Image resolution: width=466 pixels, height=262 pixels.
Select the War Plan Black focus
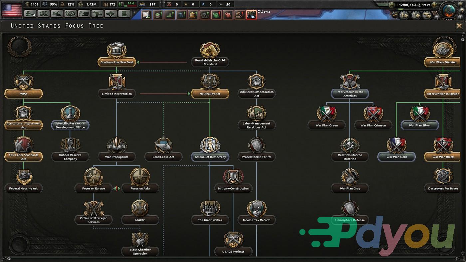(443, 149)
